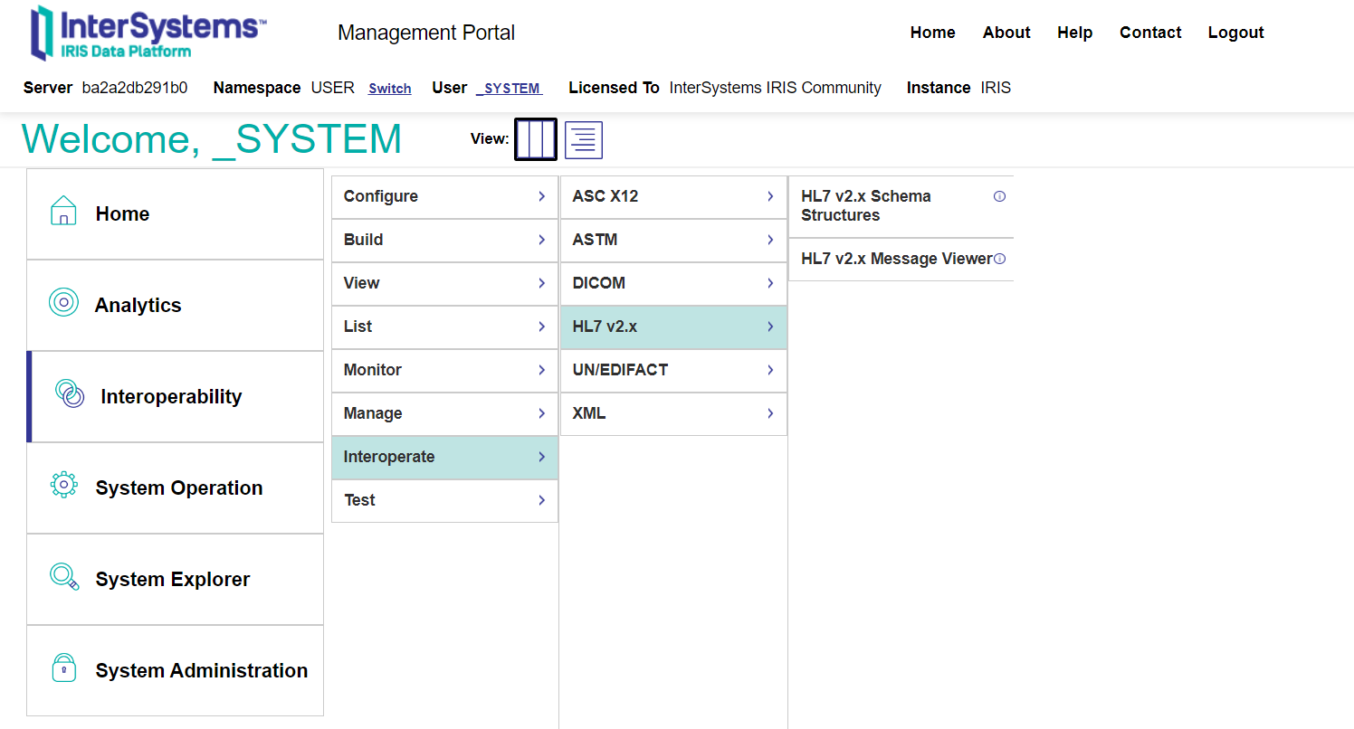The width and height of the screenshot is (1354, 729).
Task: Open the Manage menu item
Action: (444, 413)
